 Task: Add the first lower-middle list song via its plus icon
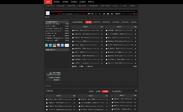107,100
